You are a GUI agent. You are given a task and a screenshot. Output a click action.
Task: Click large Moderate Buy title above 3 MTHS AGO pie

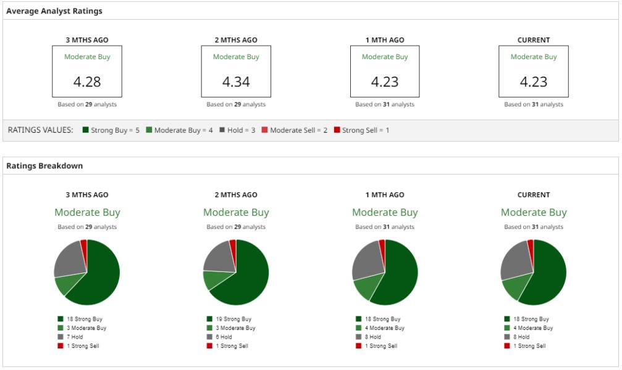87,213
